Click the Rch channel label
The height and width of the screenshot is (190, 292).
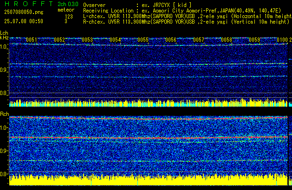[5, 114]
